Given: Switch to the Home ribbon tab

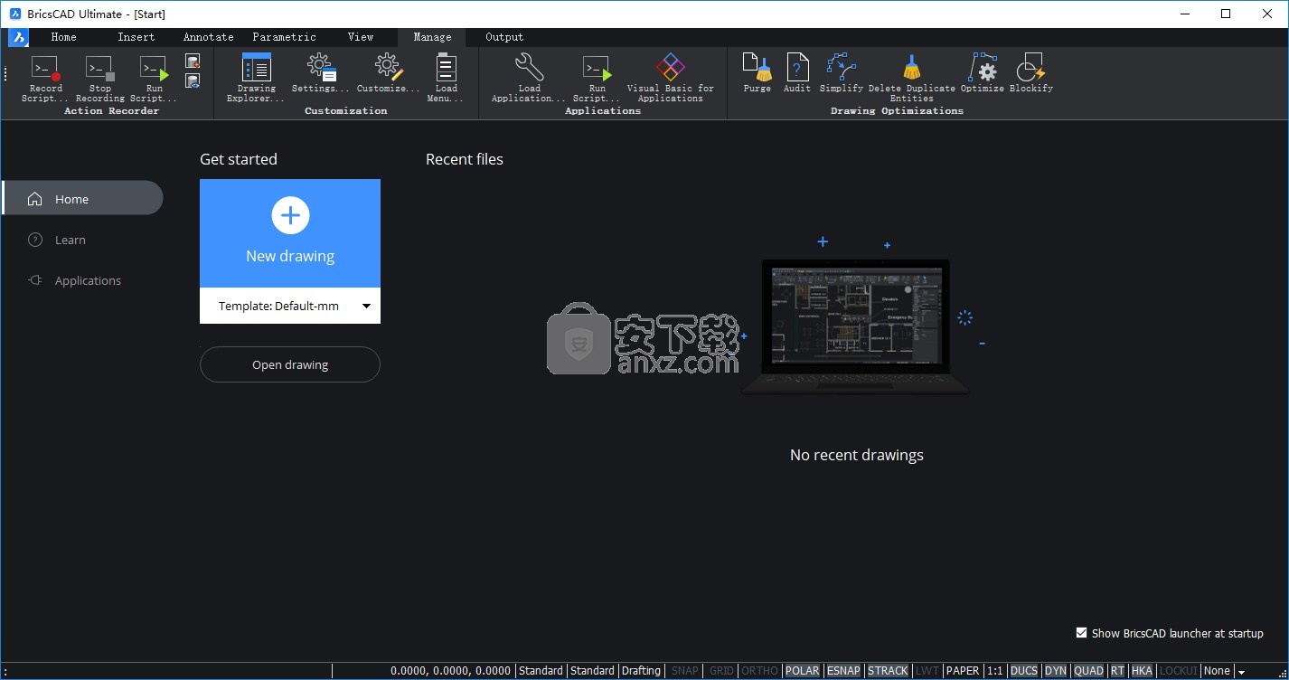Looking at the screenshot, I should click(63, 37).
